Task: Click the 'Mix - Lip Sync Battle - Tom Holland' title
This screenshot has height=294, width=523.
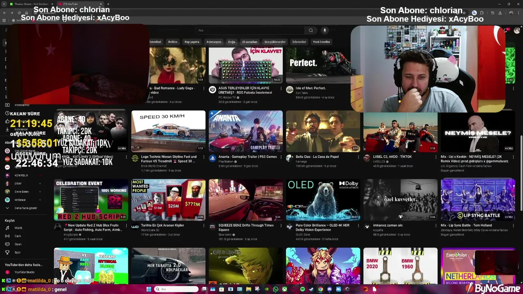Action: point(466,225)
